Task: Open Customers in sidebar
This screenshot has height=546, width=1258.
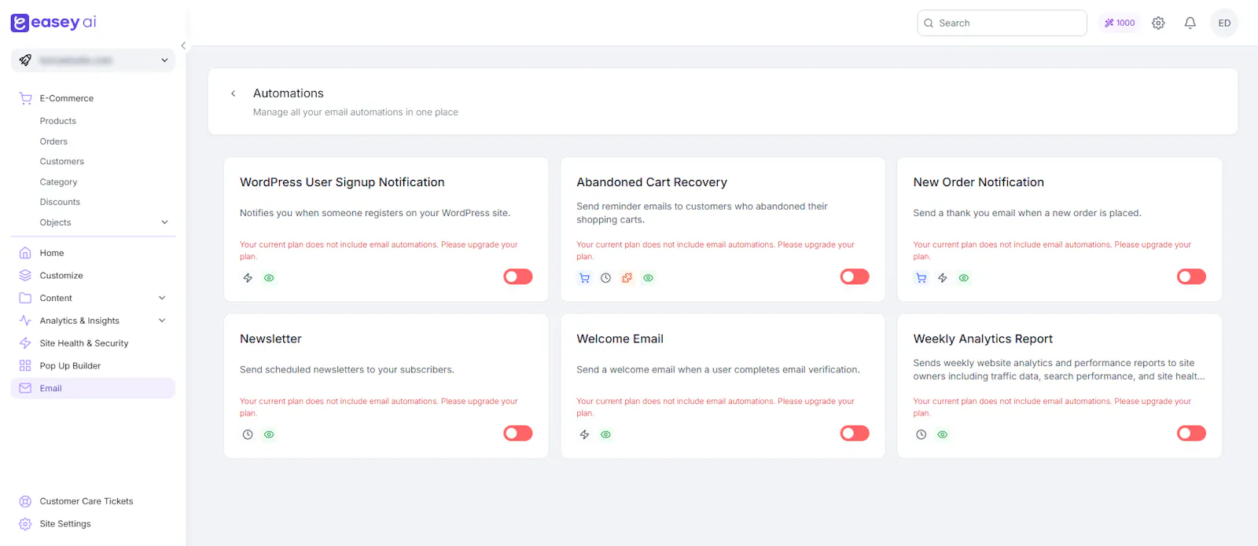Action: [x=62, y=161]
